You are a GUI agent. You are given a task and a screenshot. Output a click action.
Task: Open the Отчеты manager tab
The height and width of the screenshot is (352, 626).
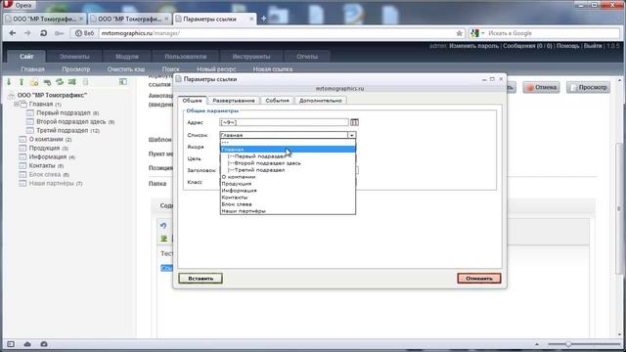307,57
